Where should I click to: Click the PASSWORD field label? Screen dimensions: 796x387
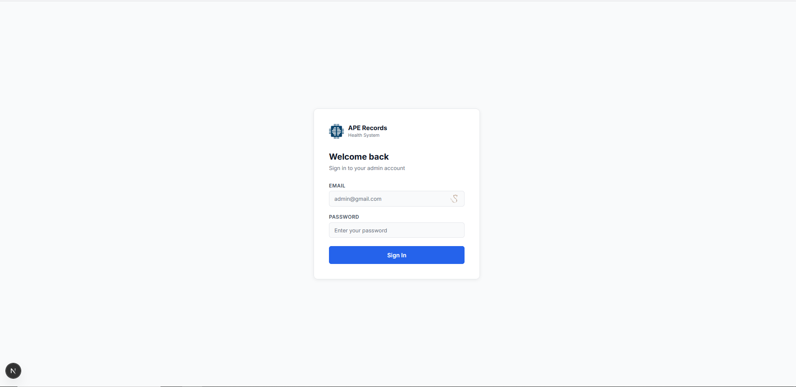point(344,217)
